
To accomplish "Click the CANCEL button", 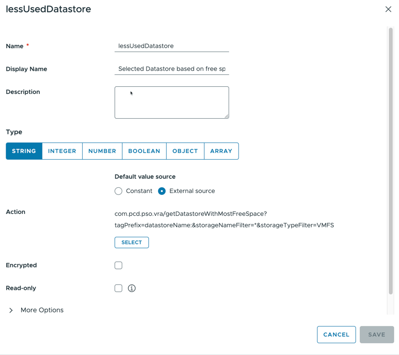I will tap(336, 335).
